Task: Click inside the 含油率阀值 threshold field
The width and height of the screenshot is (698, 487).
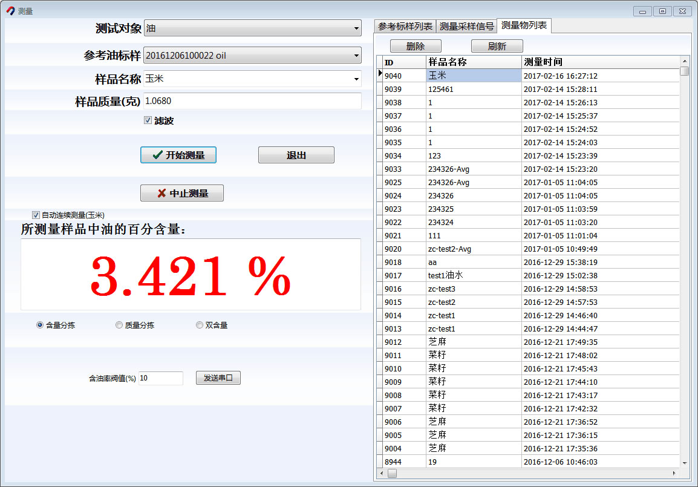Action: click(x=160, y=378)
